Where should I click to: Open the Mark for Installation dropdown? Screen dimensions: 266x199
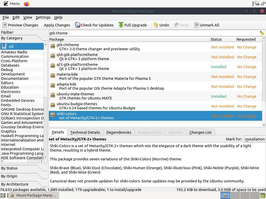(255, 139)
